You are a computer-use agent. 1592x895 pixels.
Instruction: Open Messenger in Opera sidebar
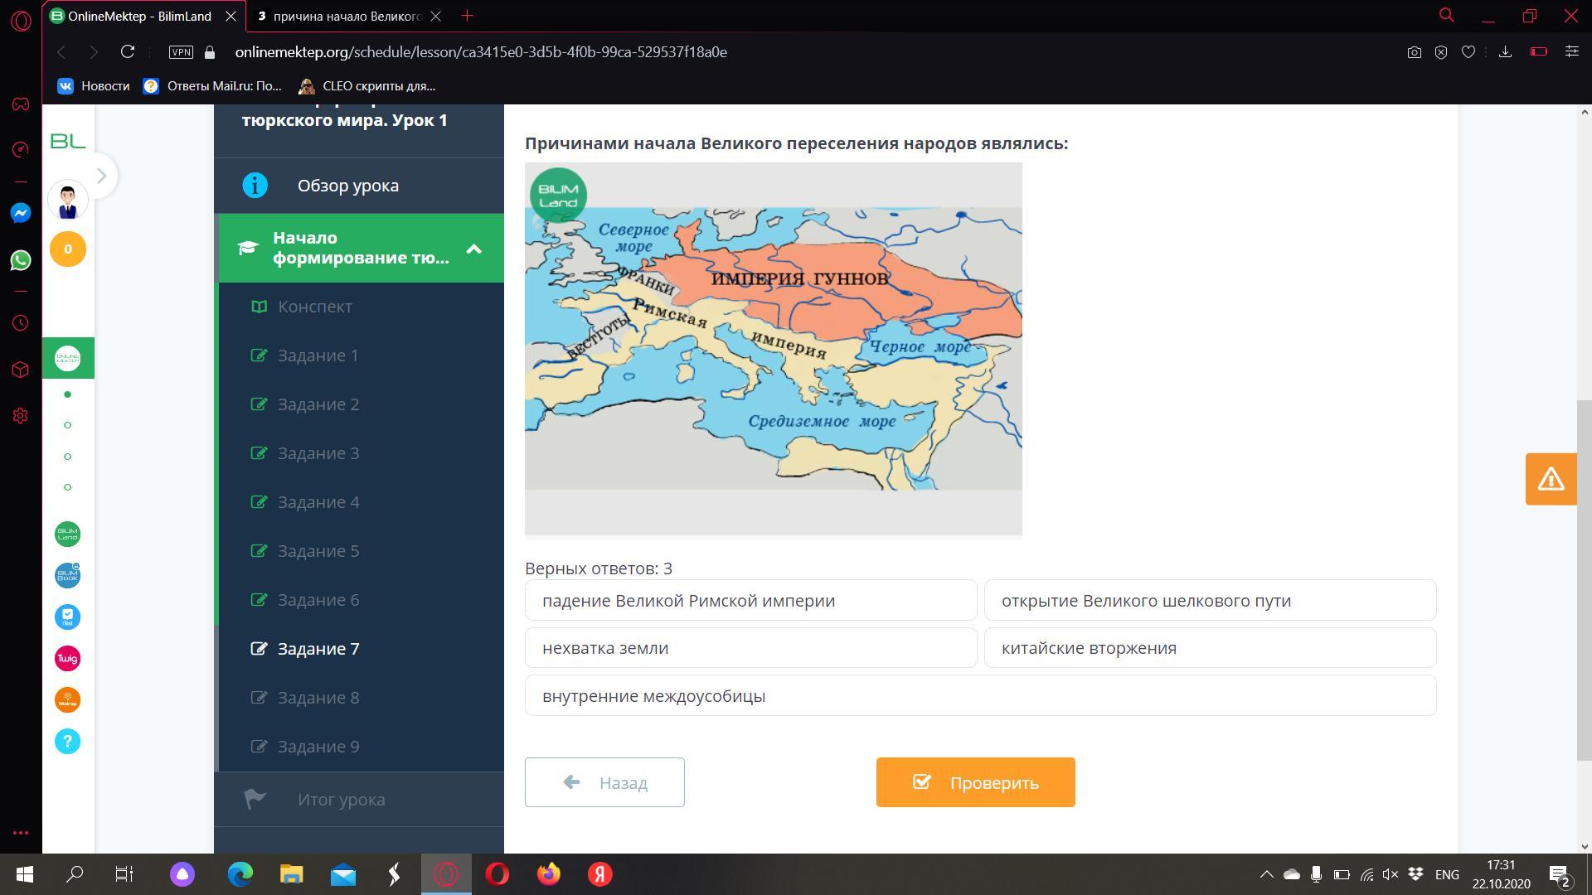pos(21,213)
